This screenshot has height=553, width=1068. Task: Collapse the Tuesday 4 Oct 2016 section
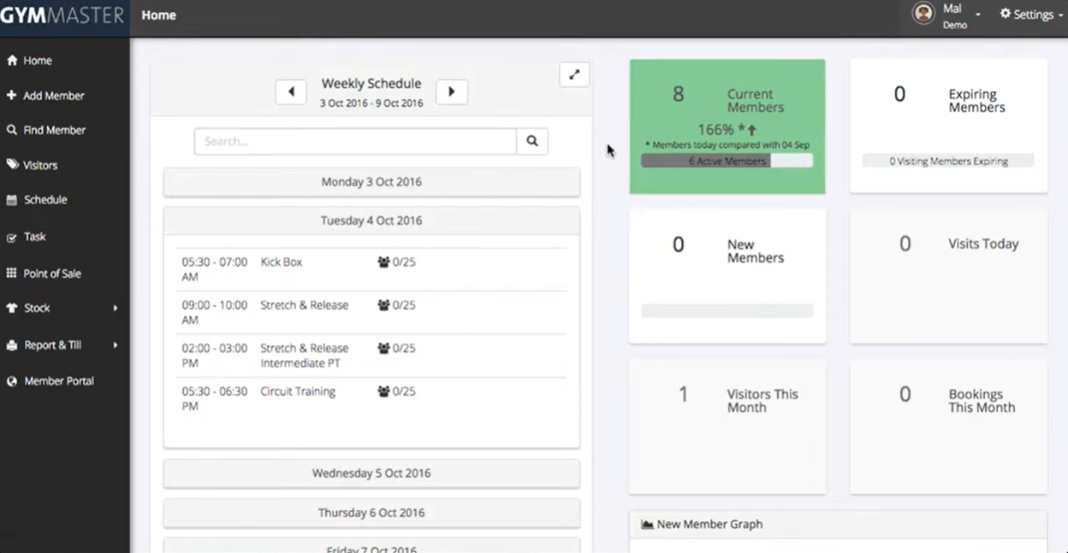(371, 220)
